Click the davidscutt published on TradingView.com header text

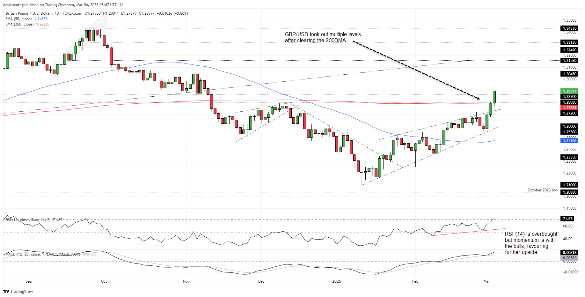pyautogui.click(x=63, y=5)
